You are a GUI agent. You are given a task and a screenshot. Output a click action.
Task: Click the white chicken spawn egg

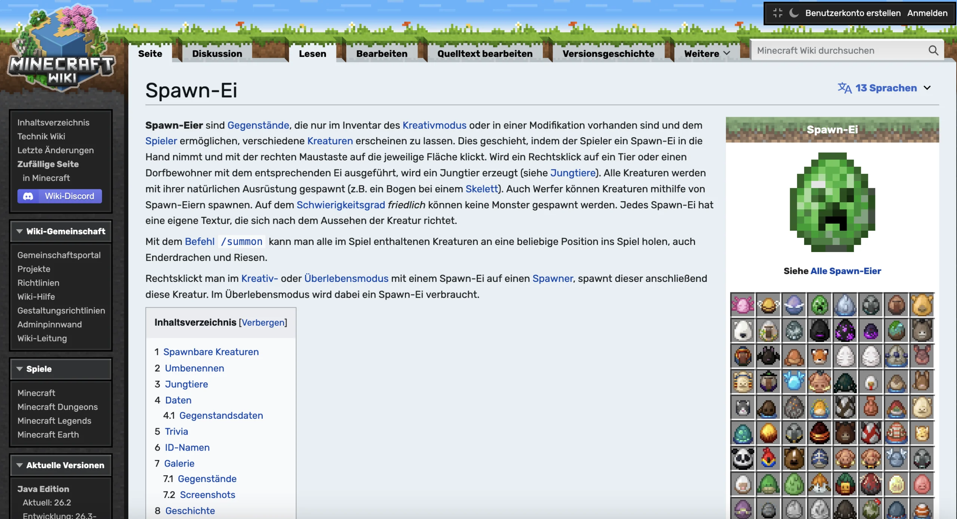(871, 382)
